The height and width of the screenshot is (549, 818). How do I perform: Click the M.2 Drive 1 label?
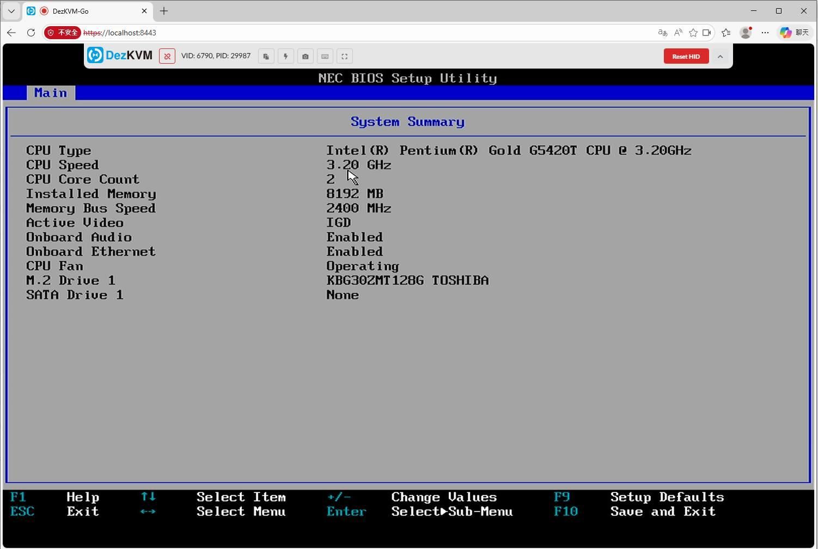pos(71,280)
